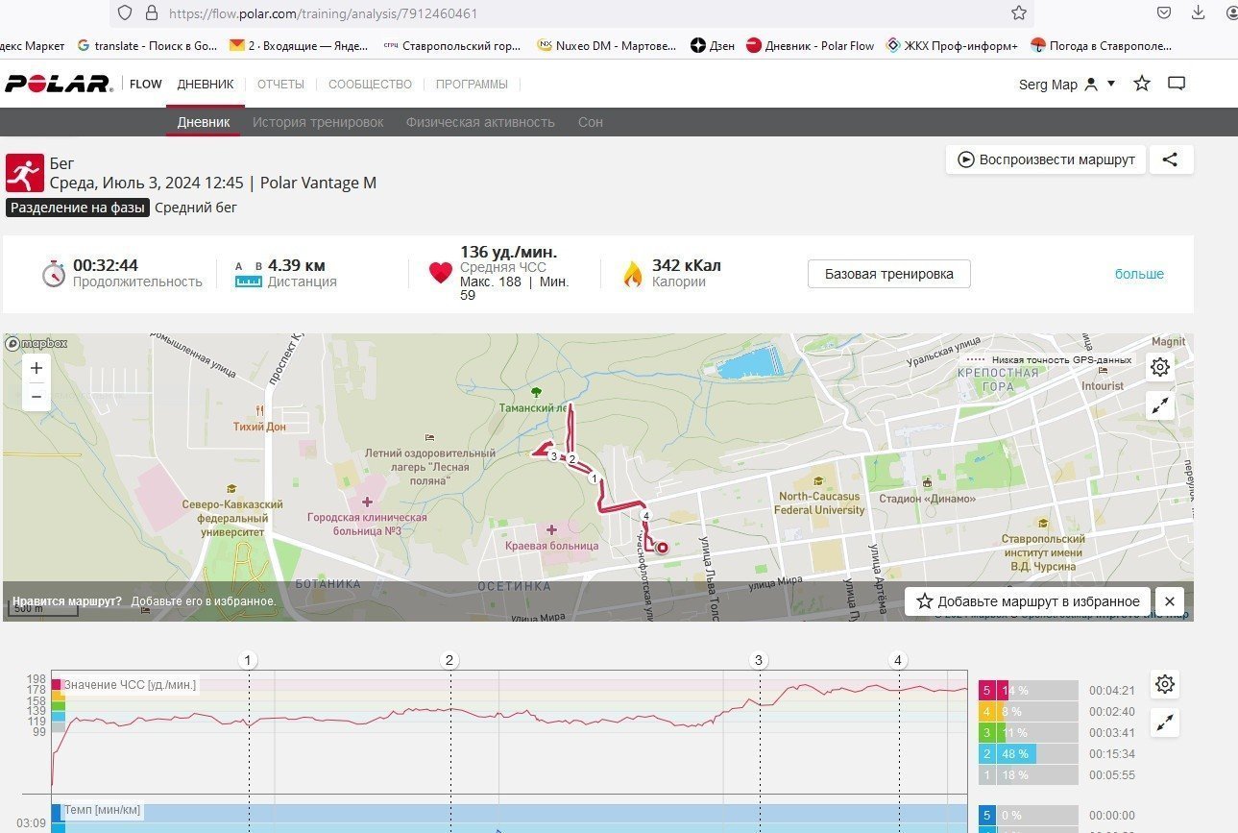Open the Nuxeo DM - Мартове... bookmark
Image resolution: width=1238 pixels, height=833 pixels.
[607, 45]
